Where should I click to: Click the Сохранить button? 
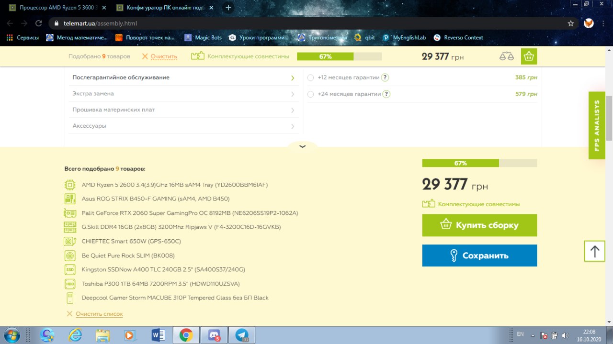[479, 255]
